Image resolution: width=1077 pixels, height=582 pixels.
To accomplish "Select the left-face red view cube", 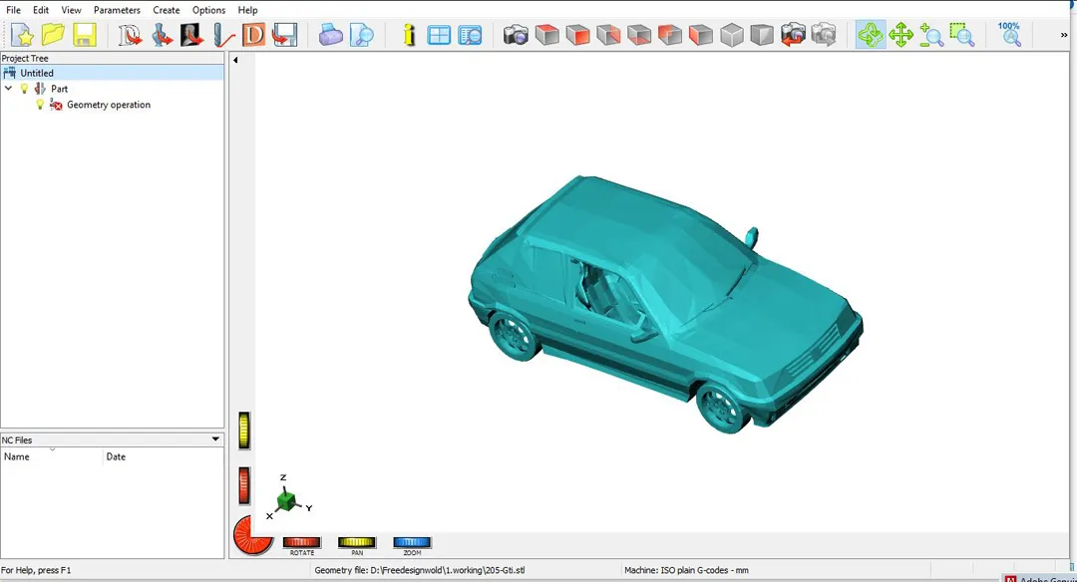I will 701,34.
